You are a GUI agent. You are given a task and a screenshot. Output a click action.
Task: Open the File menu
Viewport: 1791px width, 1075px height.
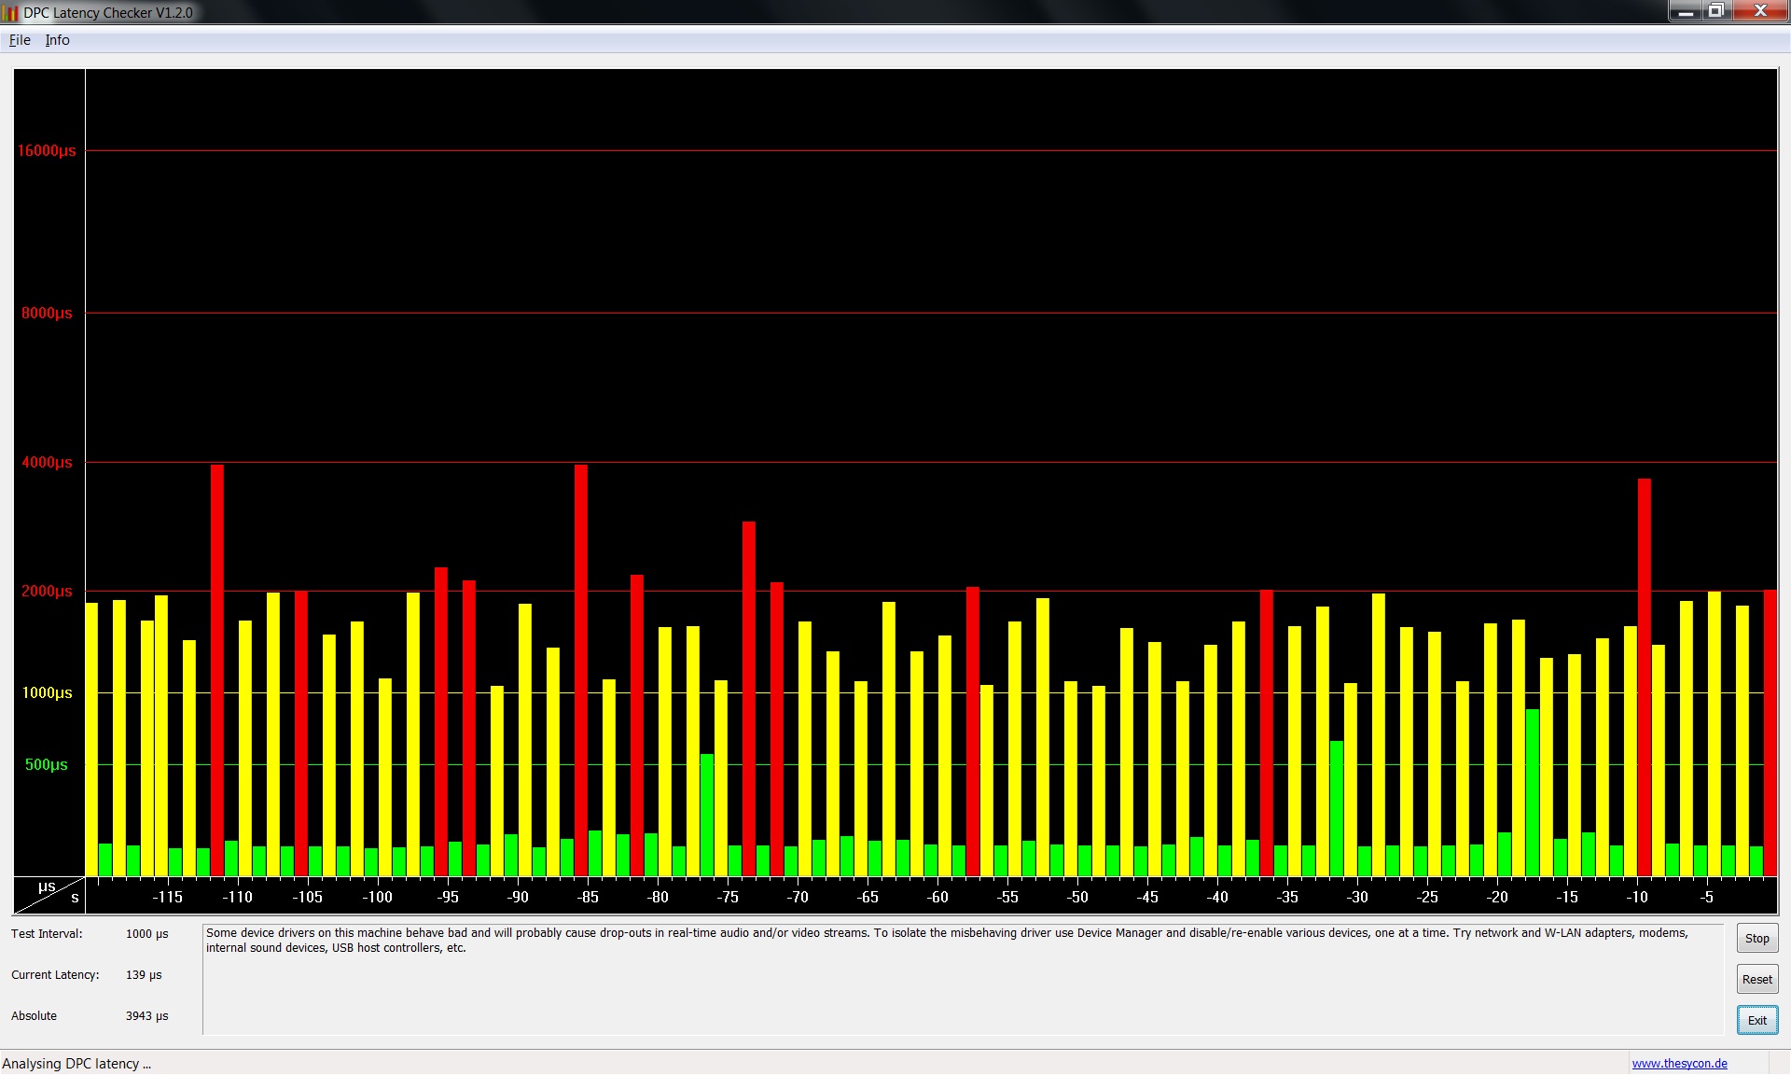pos(20,40)
